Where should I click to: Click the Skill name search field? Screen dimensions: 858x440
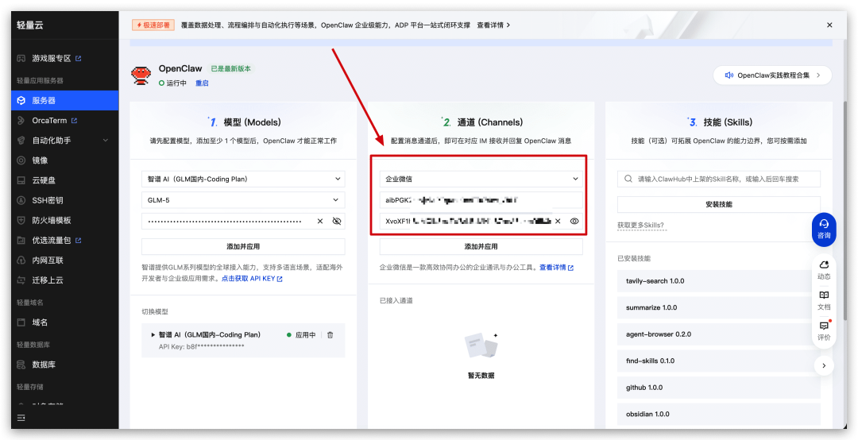(719, 179)
